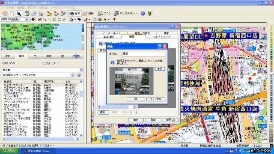The image size is (274, 154).
Task: Click the fill bucket color tool
Action: 71,19
